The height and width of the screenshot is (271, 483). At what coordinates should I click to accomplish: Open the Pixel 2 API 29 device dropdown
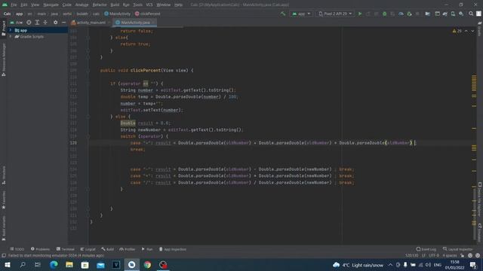click(x=335, y=14)
